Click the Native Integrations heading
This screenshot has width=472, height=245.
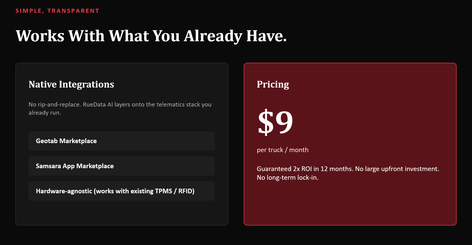(71, 84)
